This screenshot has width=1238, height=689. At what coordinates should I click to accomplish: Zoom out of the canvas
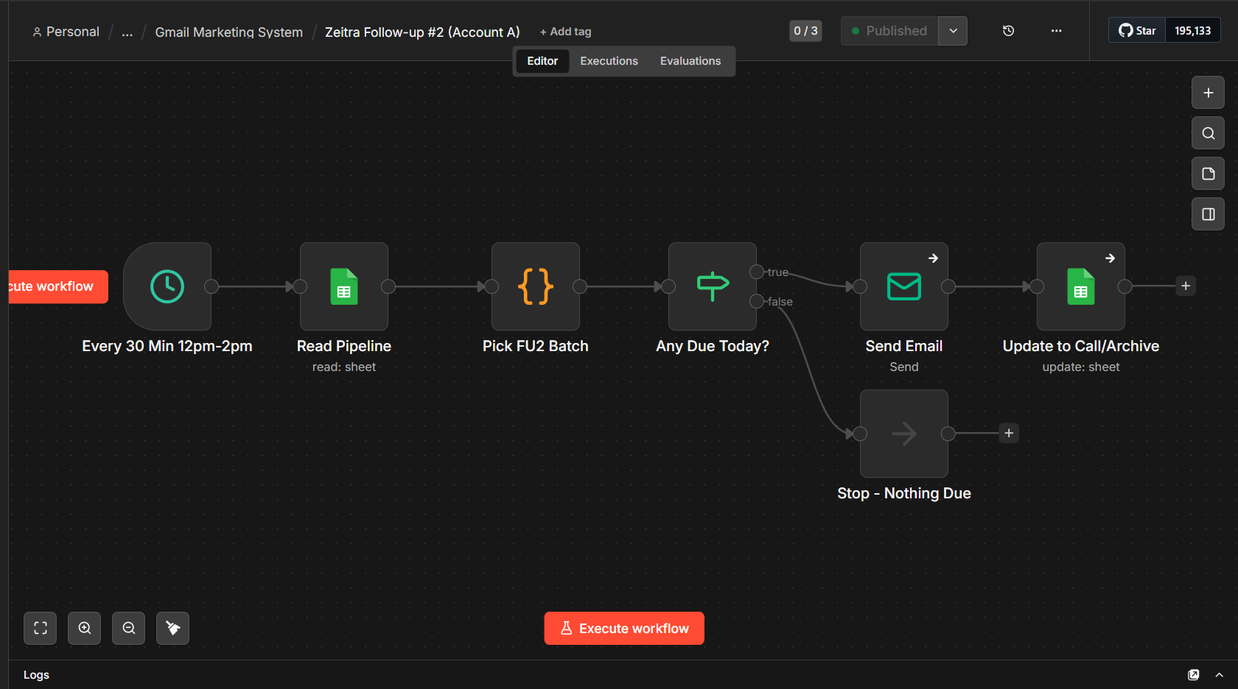[x=129, y=628]
